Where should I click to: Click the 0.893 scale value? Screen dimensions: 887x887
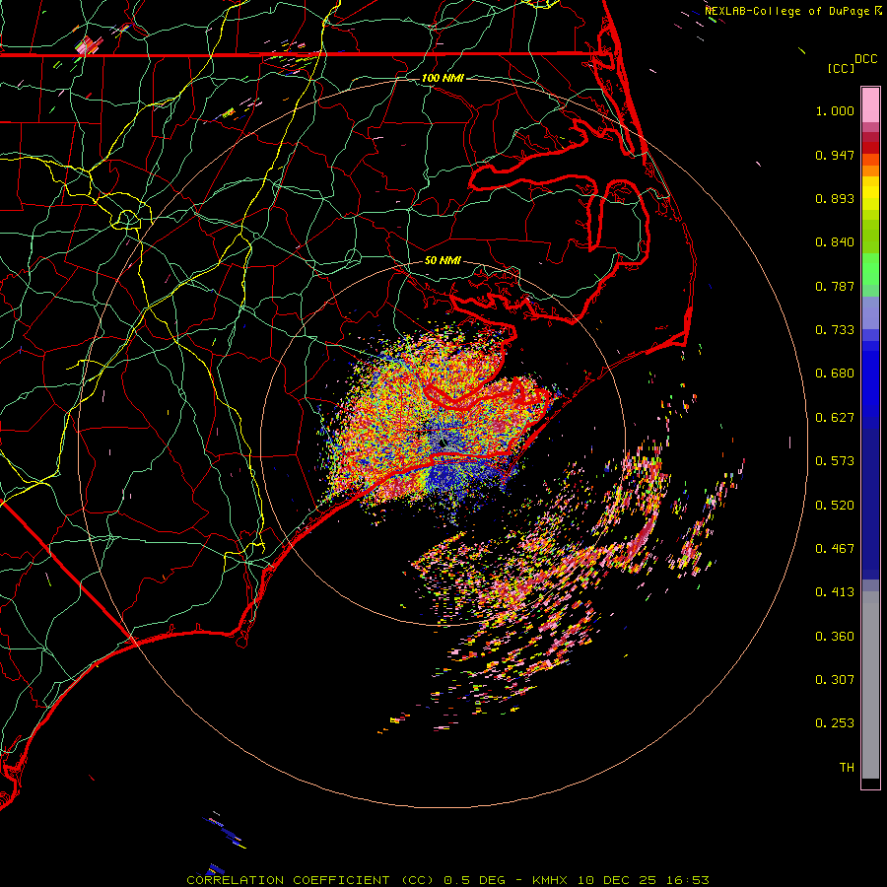(835, 198)
